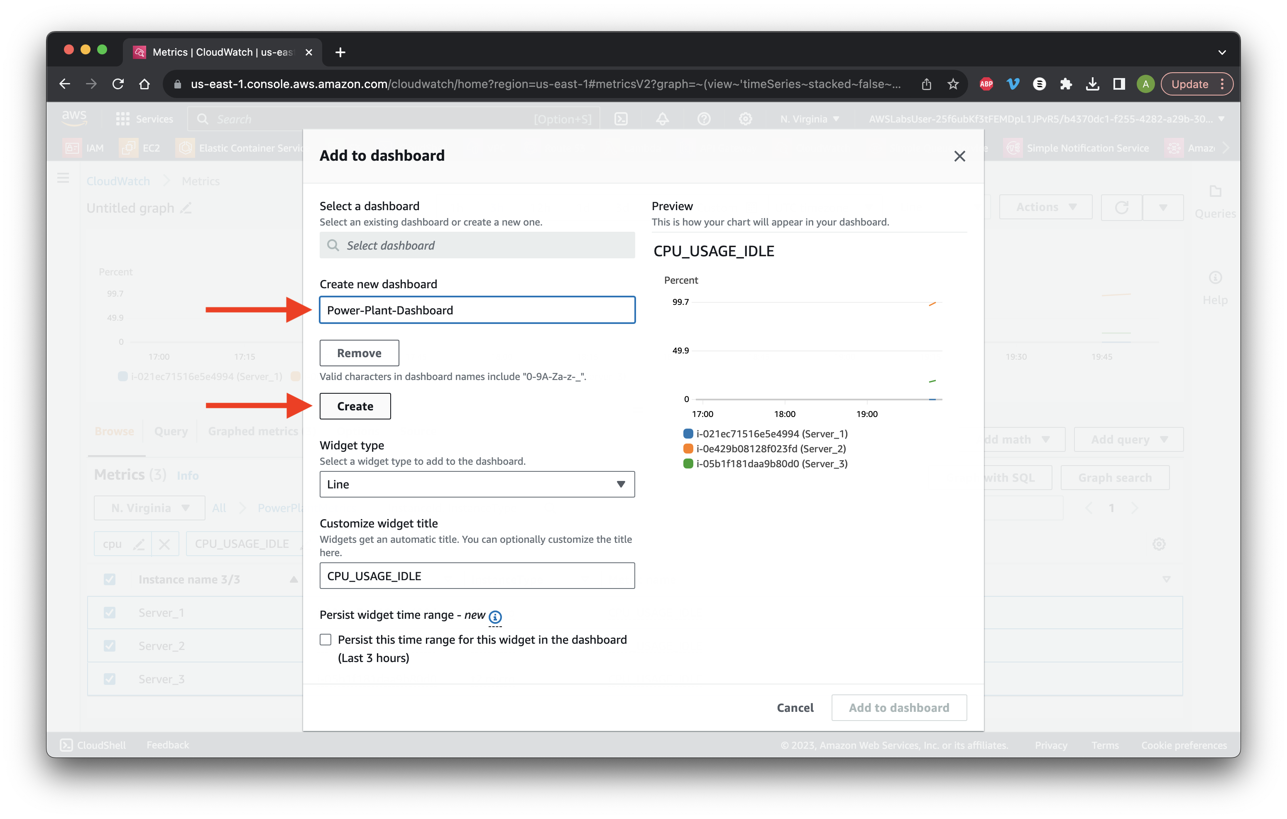Open the Actions dropdown

(x=1046, y=207)
